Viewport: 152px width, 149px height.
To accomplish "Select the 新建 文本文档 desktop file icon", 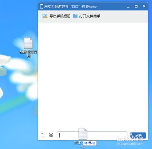I will [x=28, y=43].
